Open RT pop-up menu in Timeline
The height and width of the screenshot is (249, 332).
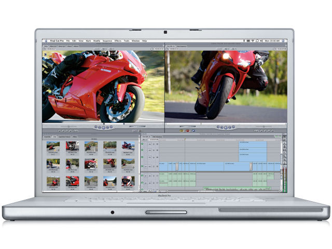tap(145, 140)
